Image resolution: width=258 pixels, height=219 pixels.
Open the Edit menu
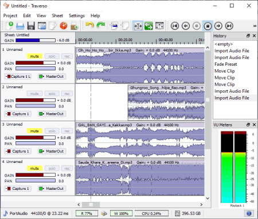[x=27, y=15]
